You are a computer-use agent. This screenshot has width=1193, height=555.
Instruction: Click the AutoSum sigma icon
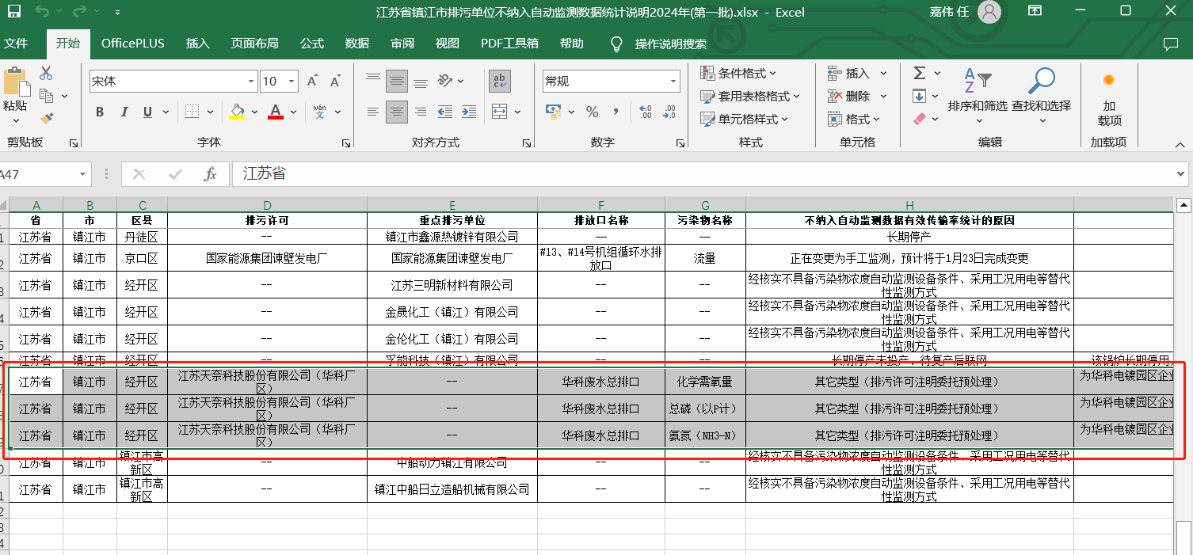tap(919, 74)
